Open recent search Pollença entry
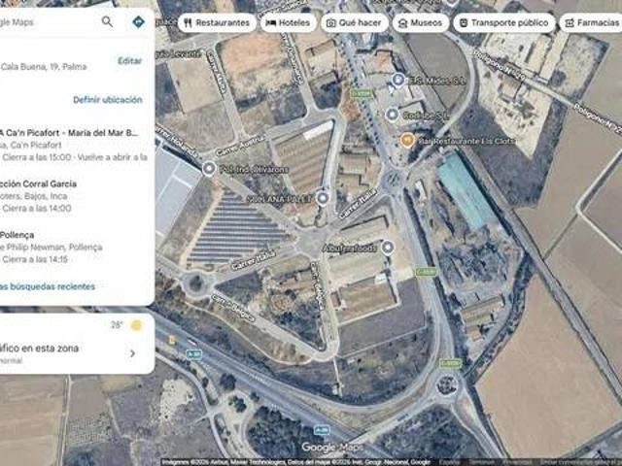This screenshot has width=622, height=466. tap(76, 247)
